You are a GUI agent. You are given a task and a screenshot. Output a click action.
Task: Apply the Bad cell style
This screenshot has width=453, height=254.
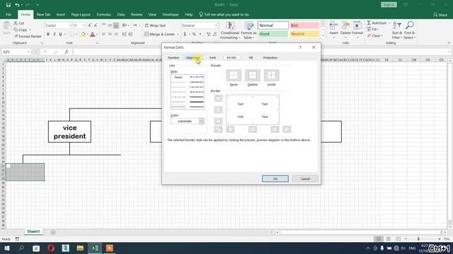click(304, 25)
